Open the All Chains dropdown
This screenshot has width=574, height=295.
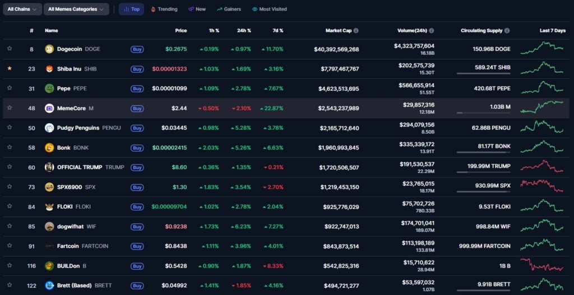(x=22, y=9)
